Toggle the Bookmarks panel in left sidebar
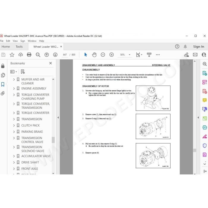This screenshot has width=208, height=208. point(3,84)
